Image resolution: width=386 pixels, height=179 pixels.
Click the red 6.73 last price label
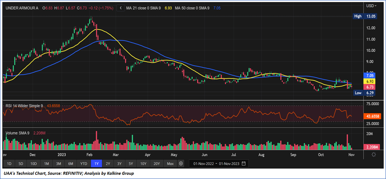(x=369, y=86)
